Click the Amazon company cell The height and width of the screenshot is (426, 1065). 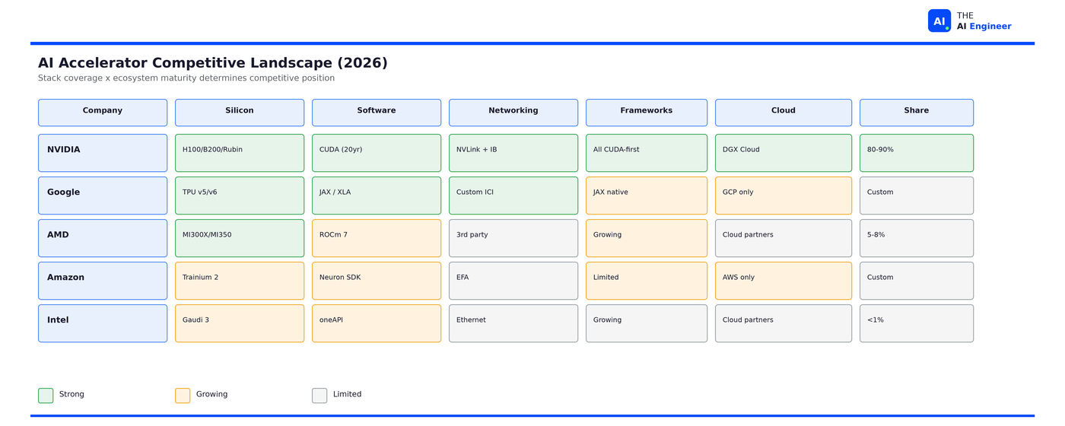point(103,281)
